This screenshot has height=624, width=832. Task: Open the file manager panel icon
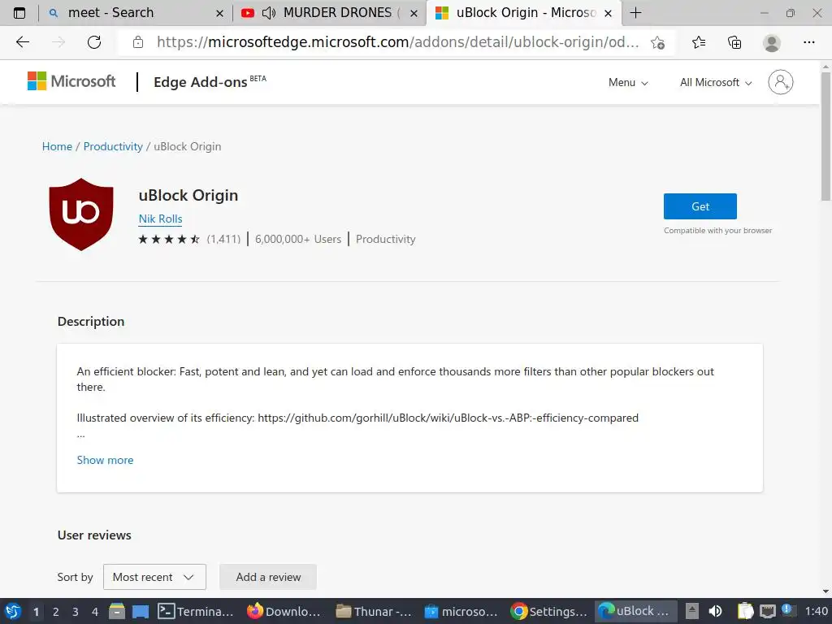point(117,611)
